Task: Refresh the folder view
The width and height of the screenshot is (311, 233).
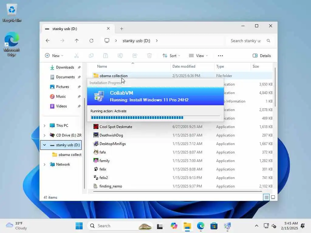Action: coord(91,41)
